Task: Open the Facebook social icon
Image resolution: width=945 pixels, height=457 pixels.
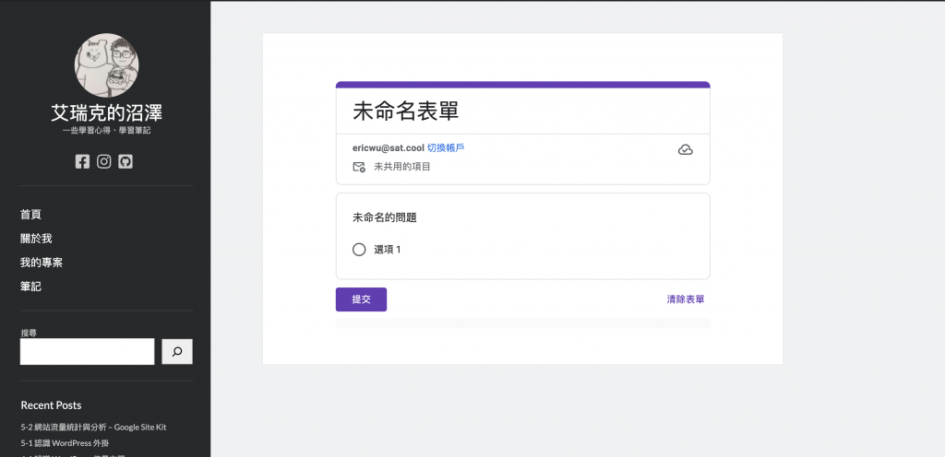Action: 82,162
